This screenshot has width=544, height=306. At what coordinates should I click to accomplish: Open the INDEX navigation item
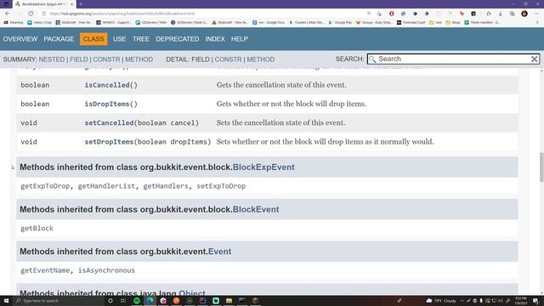click(215, 39)
